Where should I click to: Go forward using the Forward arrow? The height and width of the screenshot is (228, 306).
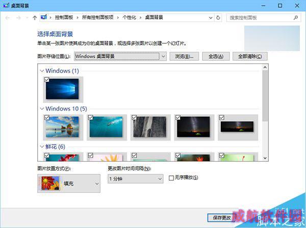pyautogui.click(x=18, y=18)
